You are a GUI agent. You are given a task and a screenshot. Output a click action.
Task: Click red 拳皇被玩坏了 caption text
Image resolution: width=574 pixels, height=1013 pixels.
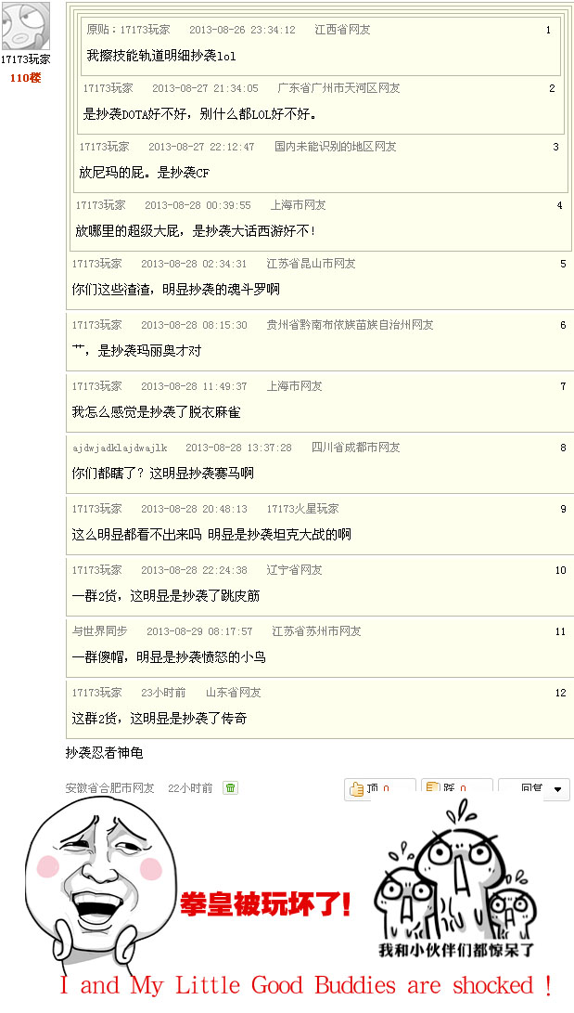(265, 903)
